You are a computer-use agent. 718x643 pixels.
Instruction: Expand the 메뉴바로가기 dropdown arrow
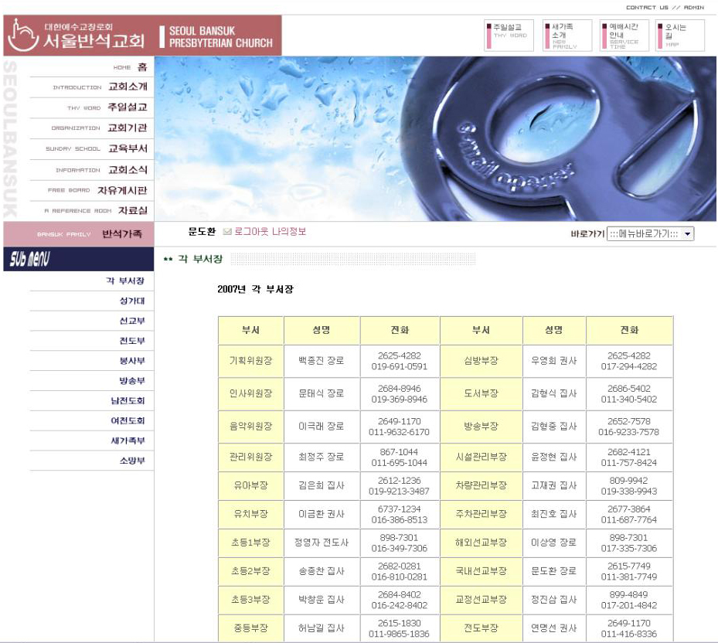click(x=687, y=234)
